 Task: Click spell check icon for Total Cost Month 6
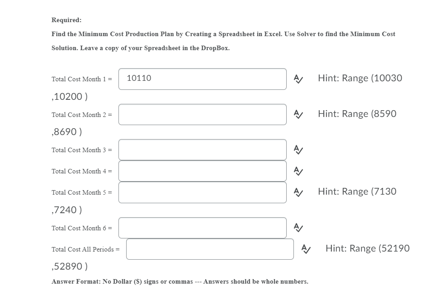point(298,228)
